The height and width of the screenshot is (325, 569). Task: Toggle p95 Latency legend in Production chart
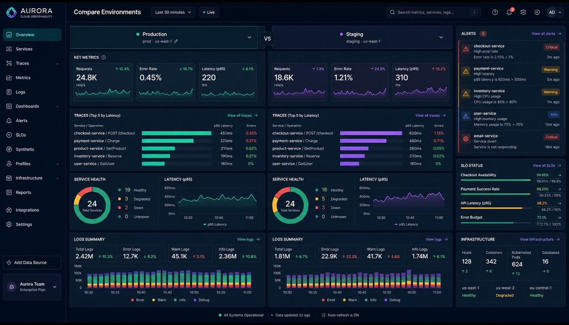215,224
